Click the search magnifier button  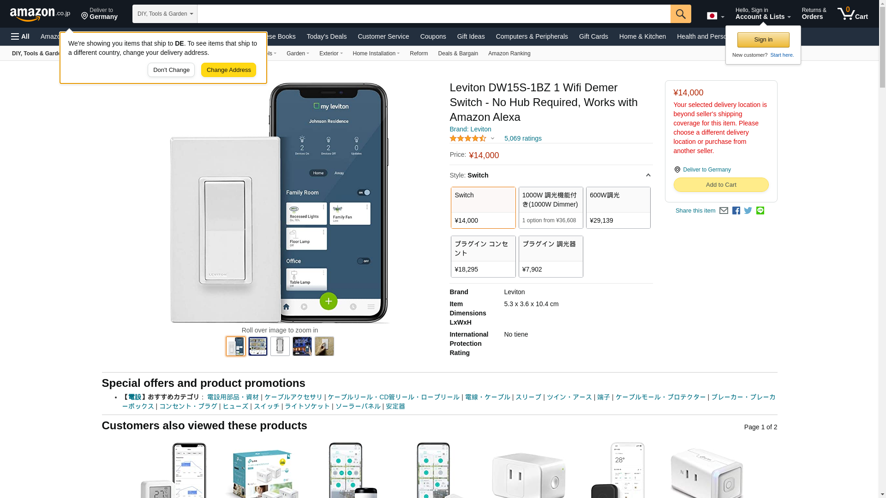coord(681,14)
